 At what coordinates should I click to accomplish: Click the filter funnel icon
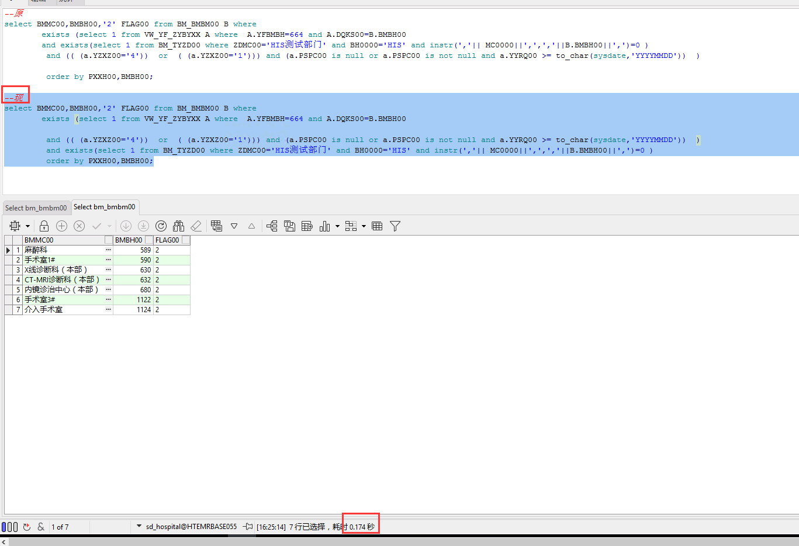(395, 226)
